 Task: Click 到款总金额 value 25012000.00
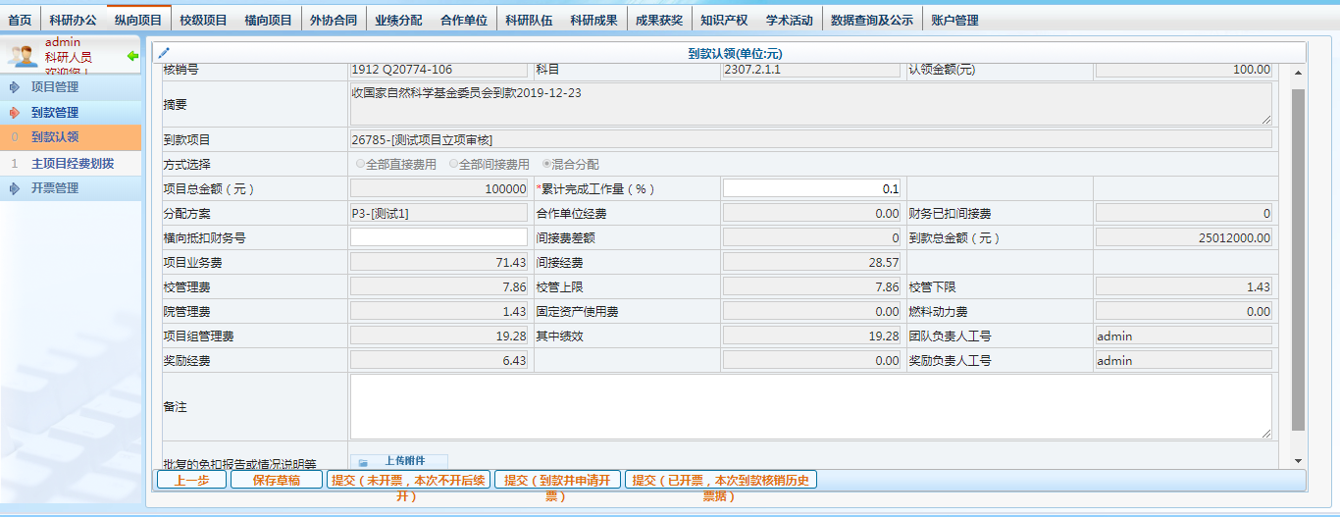1184,237
